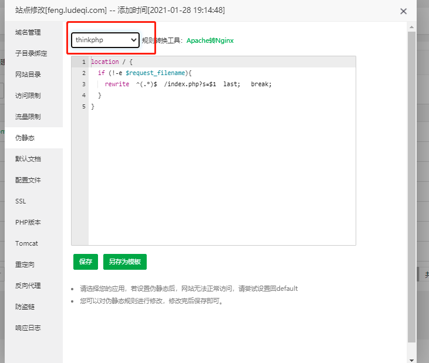Select the 伪静态 tab
This screenshot has width=429, height=363.
click(25, 138)
